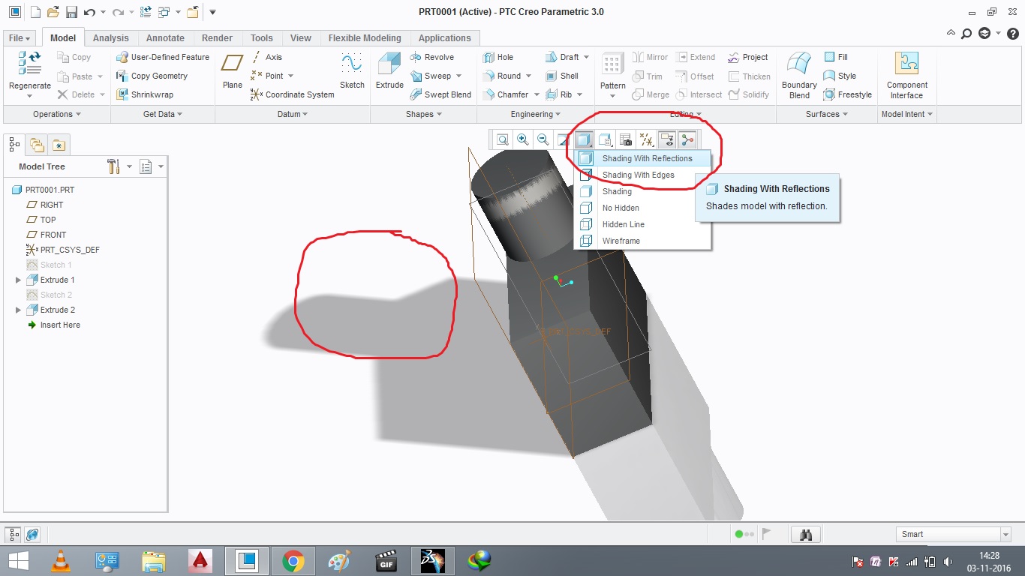Choose the Revolve tool
This screenshot has height=576, width=1025.
click(x=432, y=57)
